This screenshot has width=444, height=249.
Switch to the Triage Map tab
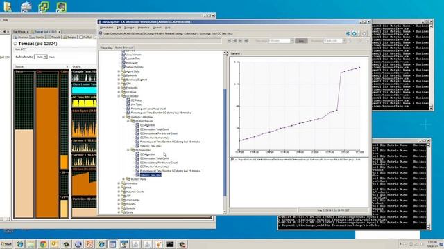pos(106,48)
